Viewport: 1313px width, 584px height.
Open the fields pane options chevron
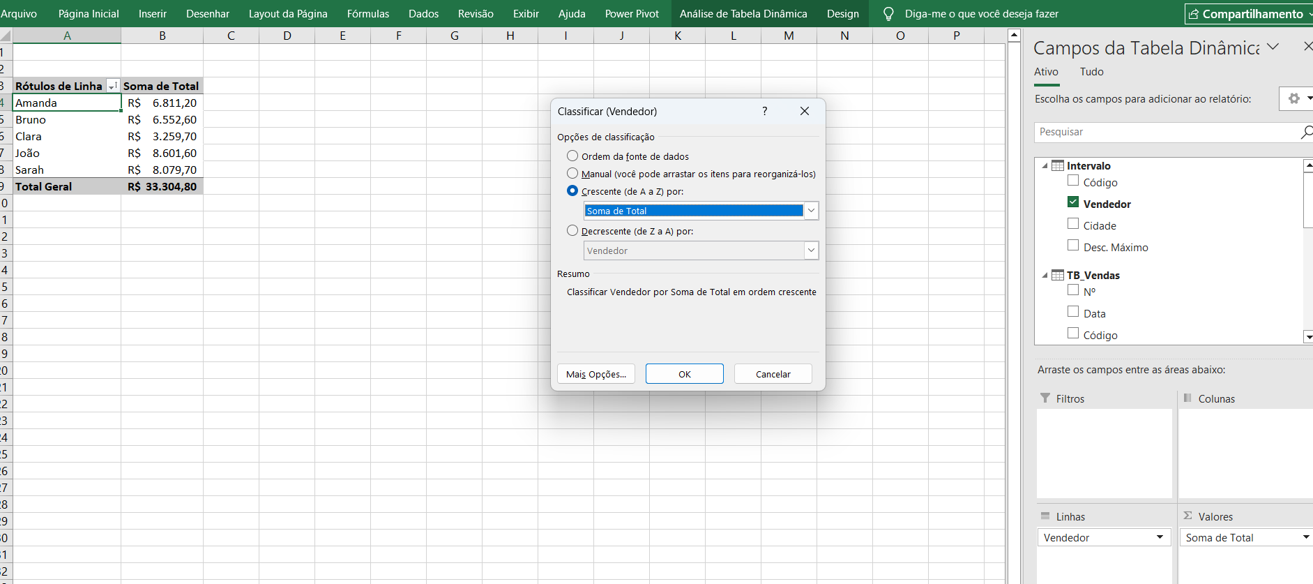[x=1273, y=47]
